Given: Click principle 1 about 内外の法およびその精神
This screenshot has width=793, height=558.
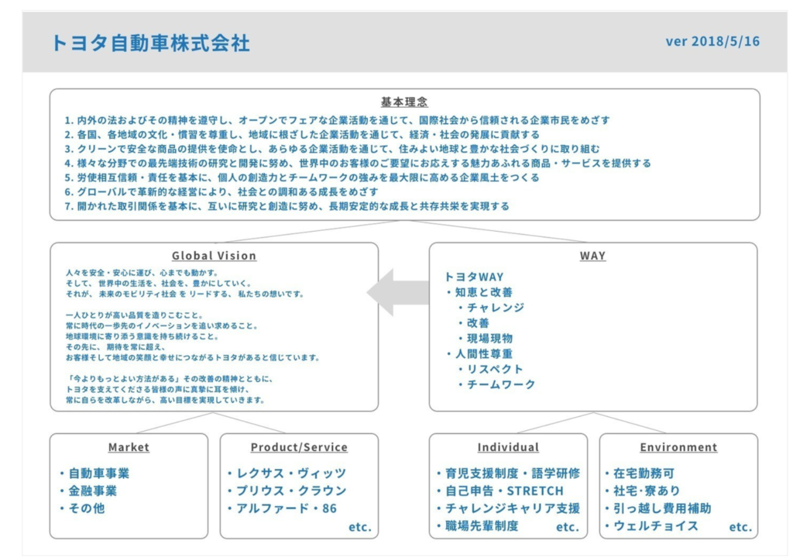Looking at the screenshot, I should pyautogui.click(x=337, y=120).
